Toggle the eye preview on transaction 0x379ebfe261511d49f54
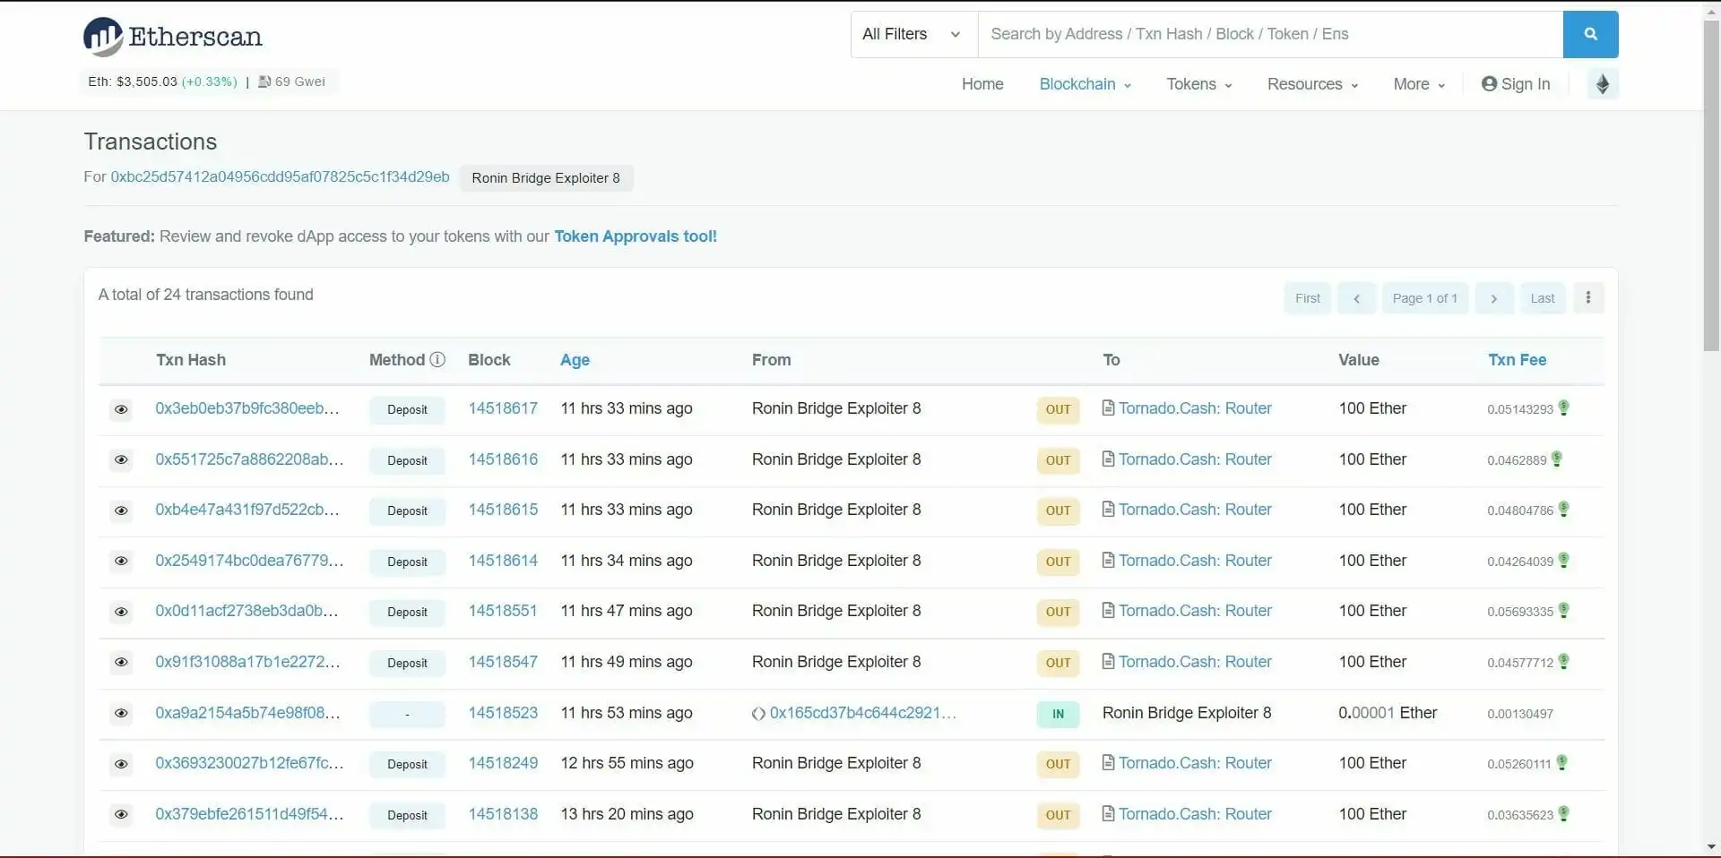1721x858 pixels. coord(121,815)
